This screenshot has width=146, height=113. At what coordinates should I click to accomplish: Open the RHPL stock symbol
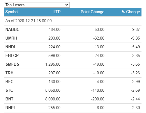point(11,108)
